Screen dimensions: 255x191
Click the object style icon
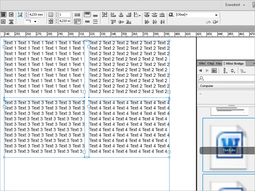[171, 15]
